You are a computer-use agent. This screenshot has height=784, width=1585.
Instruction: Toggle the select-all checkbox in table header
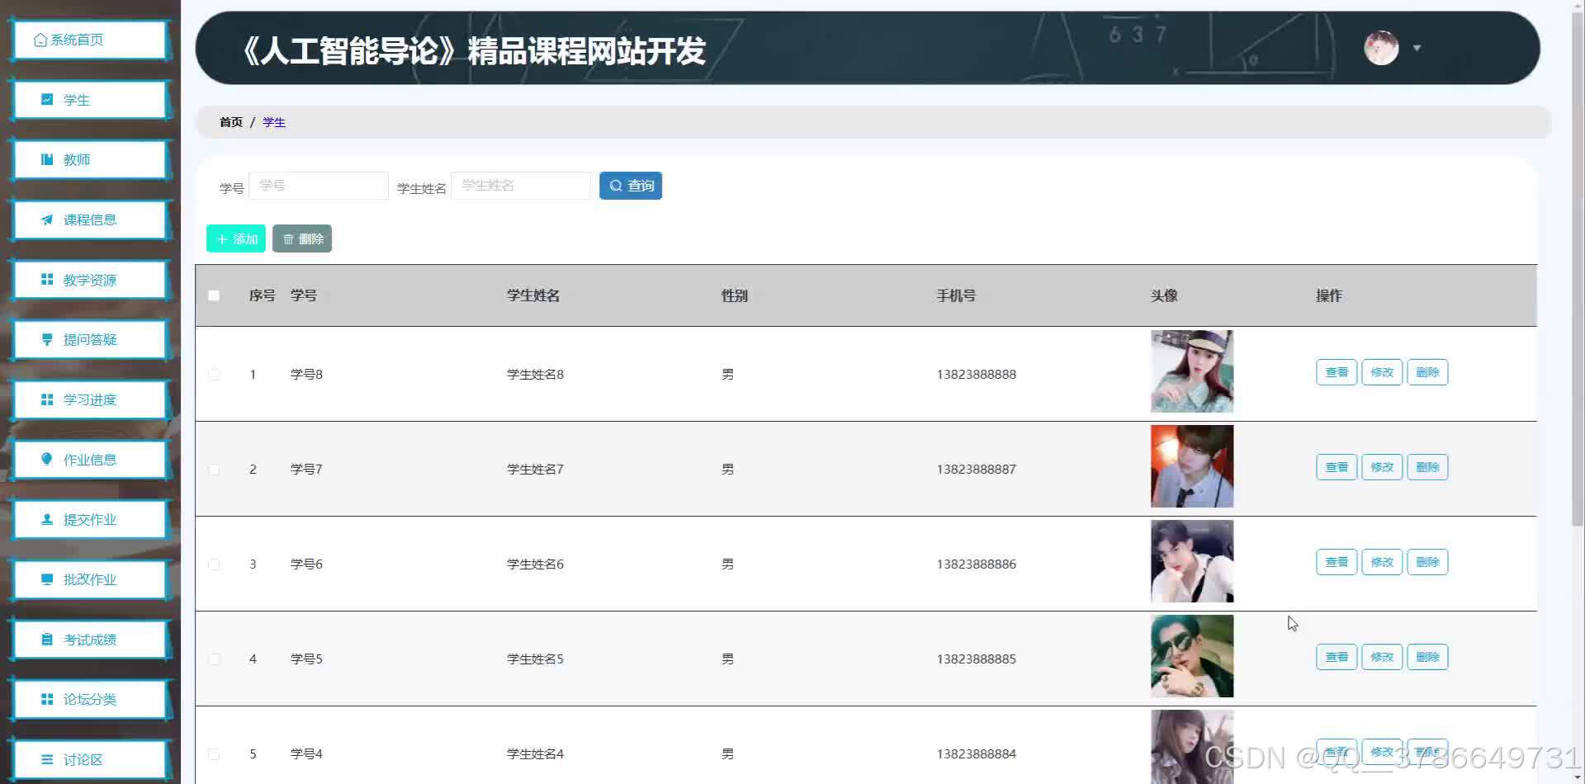(x=214, y=295)
